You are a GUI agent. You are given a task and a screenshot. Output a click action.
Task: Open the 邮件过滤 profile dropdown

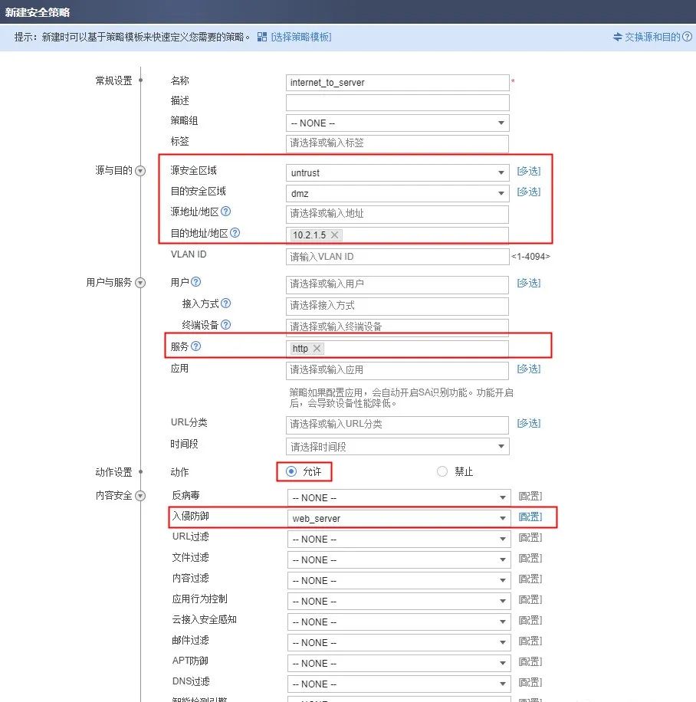pyautogui.click(x=399, y=642)
